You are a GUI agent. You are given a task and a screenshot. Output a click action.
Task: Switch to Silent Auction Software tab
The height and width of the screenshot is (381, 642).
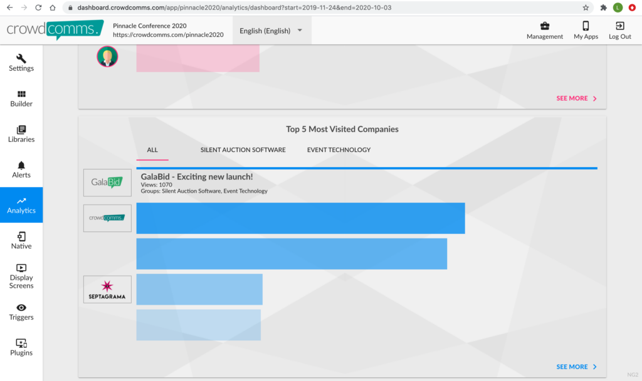pyautogui.click(x=243, y=150)
